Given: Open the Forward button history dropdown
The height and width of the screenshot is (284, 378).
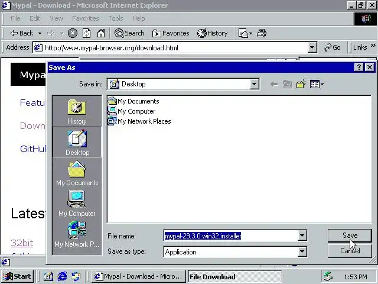Looking at the screenshot, I should pyautogui.click(x=61, y=33).
